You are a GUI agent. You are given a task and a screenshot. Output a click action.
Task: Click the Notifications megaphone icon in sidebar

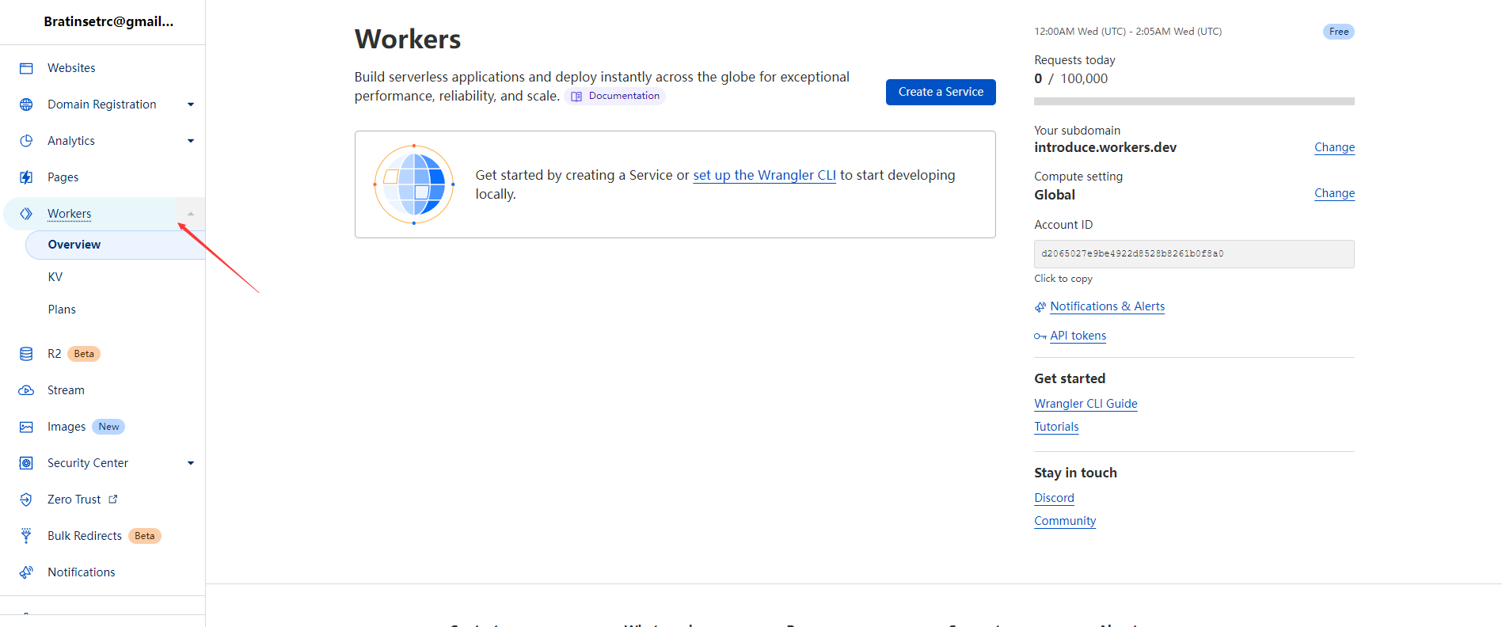tap(26, 572)
